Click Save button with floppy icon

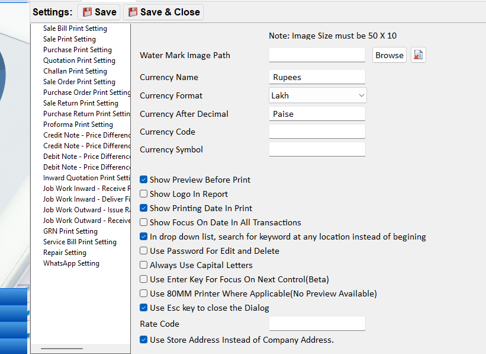(99, 12)
